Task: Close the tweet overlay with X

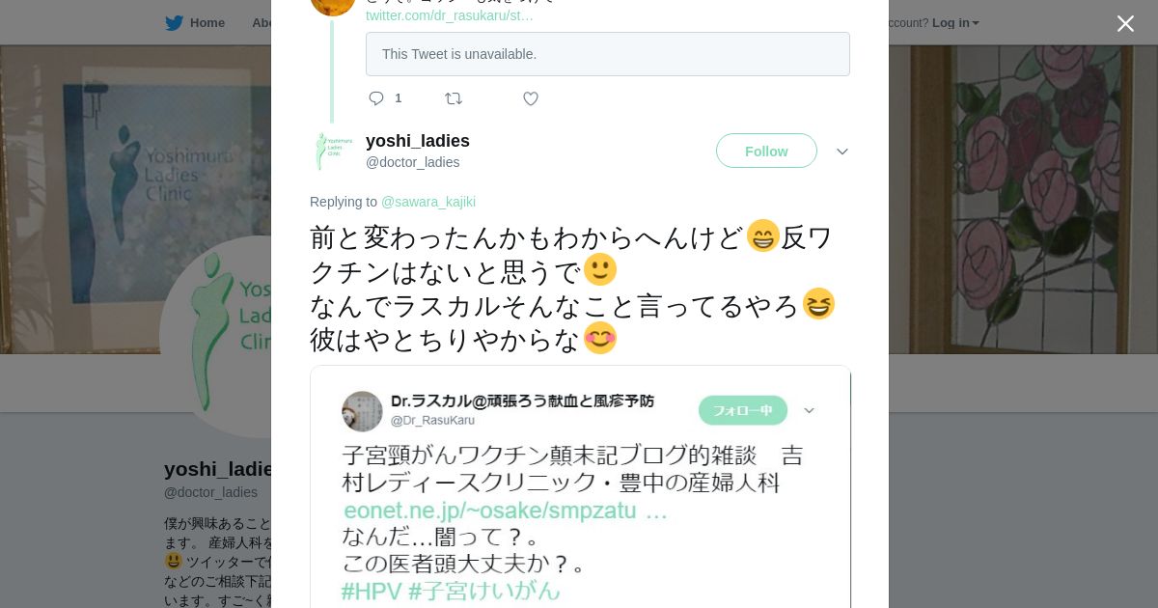Action: click(1125, 24)
